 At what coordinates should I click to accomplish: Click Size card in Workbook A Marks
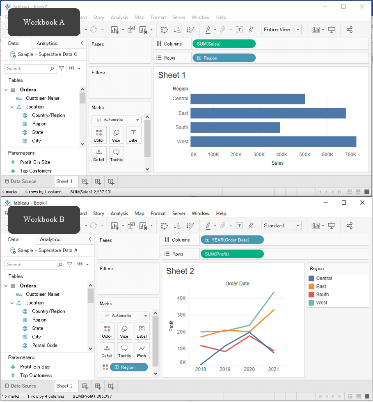[116, 135]
